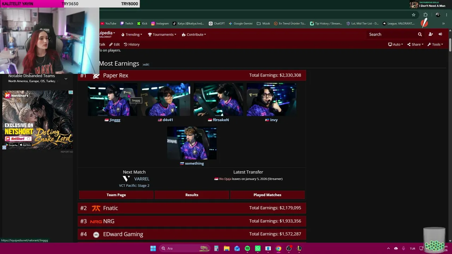Image resolution: width=452 pixels, height=254 pixels.
Task: Expand the Liquipedia wiki selector dropdown
Action: pos(107,34)
